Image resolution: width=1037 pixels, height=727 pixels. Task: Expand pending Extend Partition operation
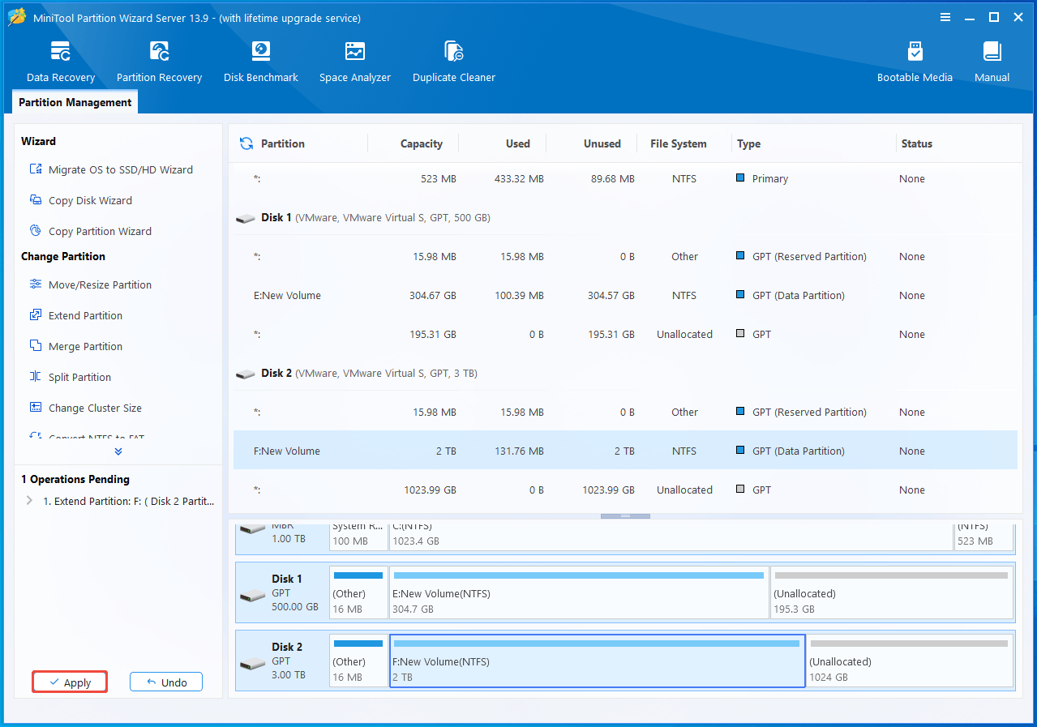pyautogui.click(x=30, y=501)
